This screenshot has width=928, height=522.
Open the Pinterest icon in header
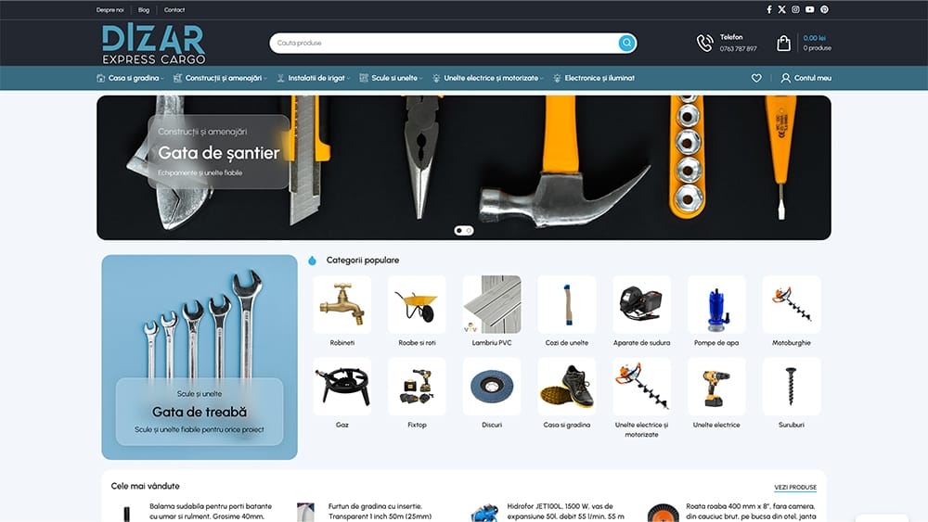[x=824, y=9]
